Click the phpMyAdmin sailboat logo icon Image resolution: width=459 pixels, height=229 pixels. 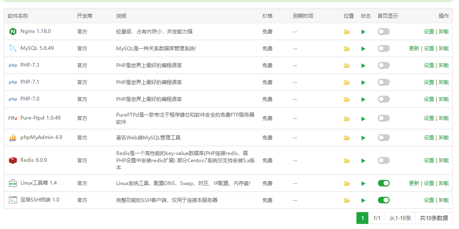pyautogui.click(x=13, y=137)
